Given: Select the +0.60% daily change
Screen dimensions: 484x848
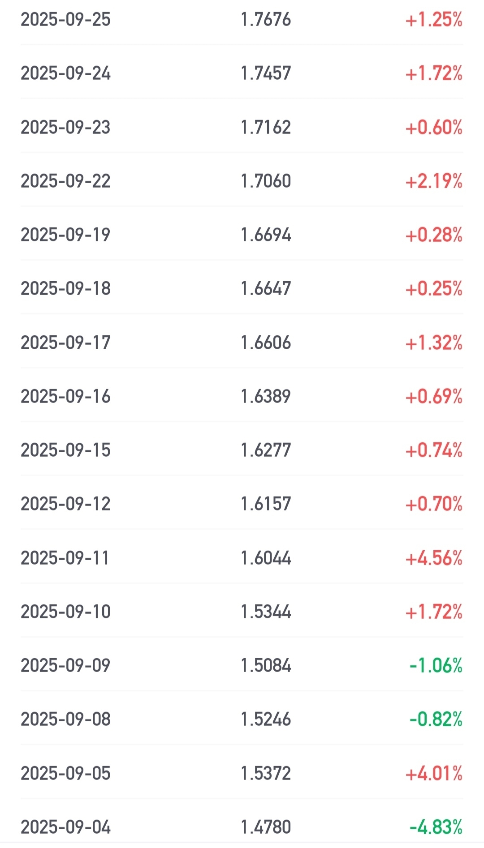Looking at the screenshot, I should coord(433,128).
